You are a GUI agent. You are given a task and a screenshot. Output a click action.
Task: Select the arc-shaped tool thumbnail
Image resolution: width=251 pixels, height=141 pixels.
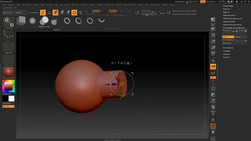click(102, 20)
